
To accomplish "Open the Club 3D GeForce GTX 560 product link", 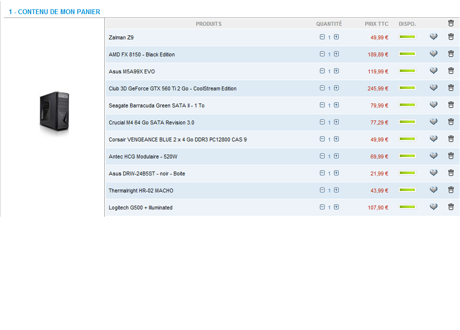I will pos(172,88).
